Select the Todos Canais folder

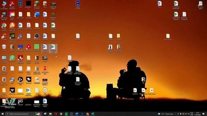168,37
